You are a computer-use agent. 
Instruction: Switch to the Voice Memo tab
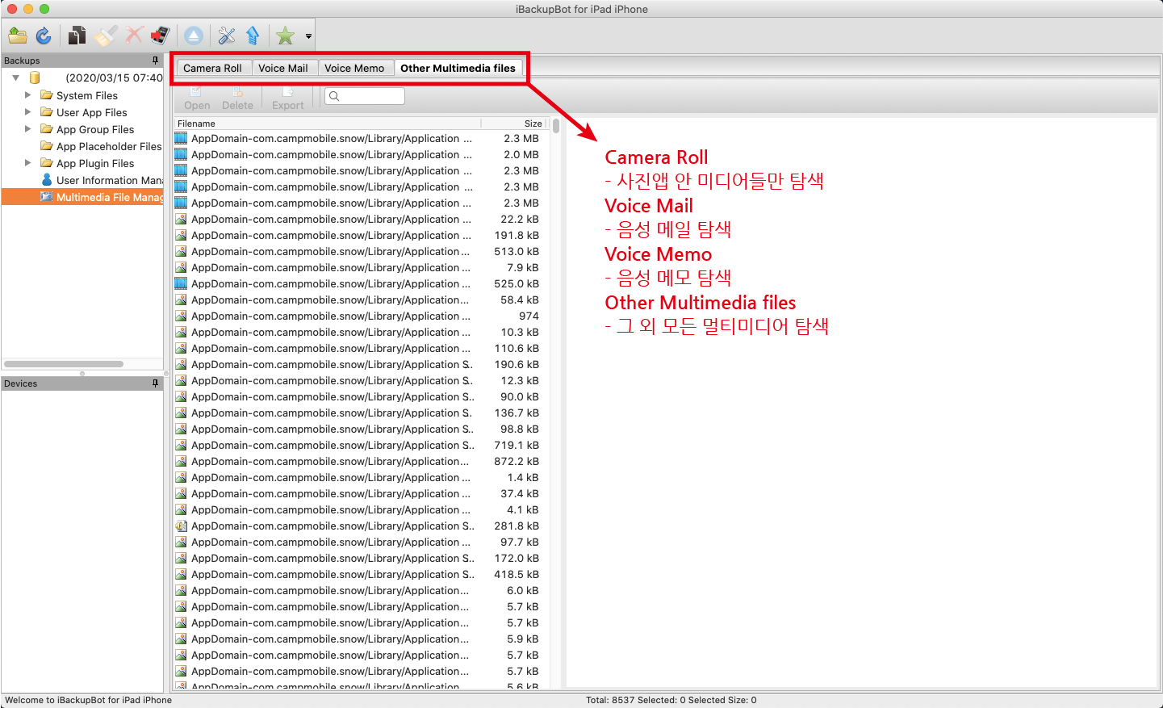[354, 68]
